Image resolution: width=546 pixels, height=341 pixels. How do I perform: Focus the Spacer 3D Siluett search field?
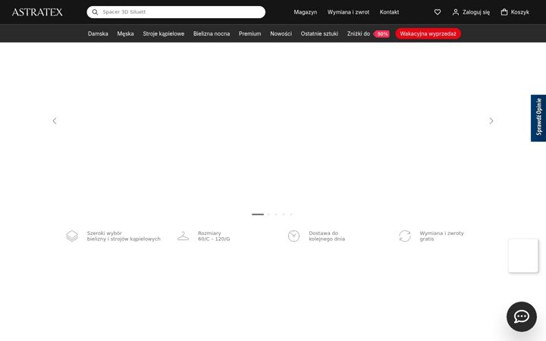176,12
